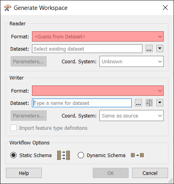Open Reader dataset arrow menu button
This screenshot has height=184, width=174.
[160, 49]
